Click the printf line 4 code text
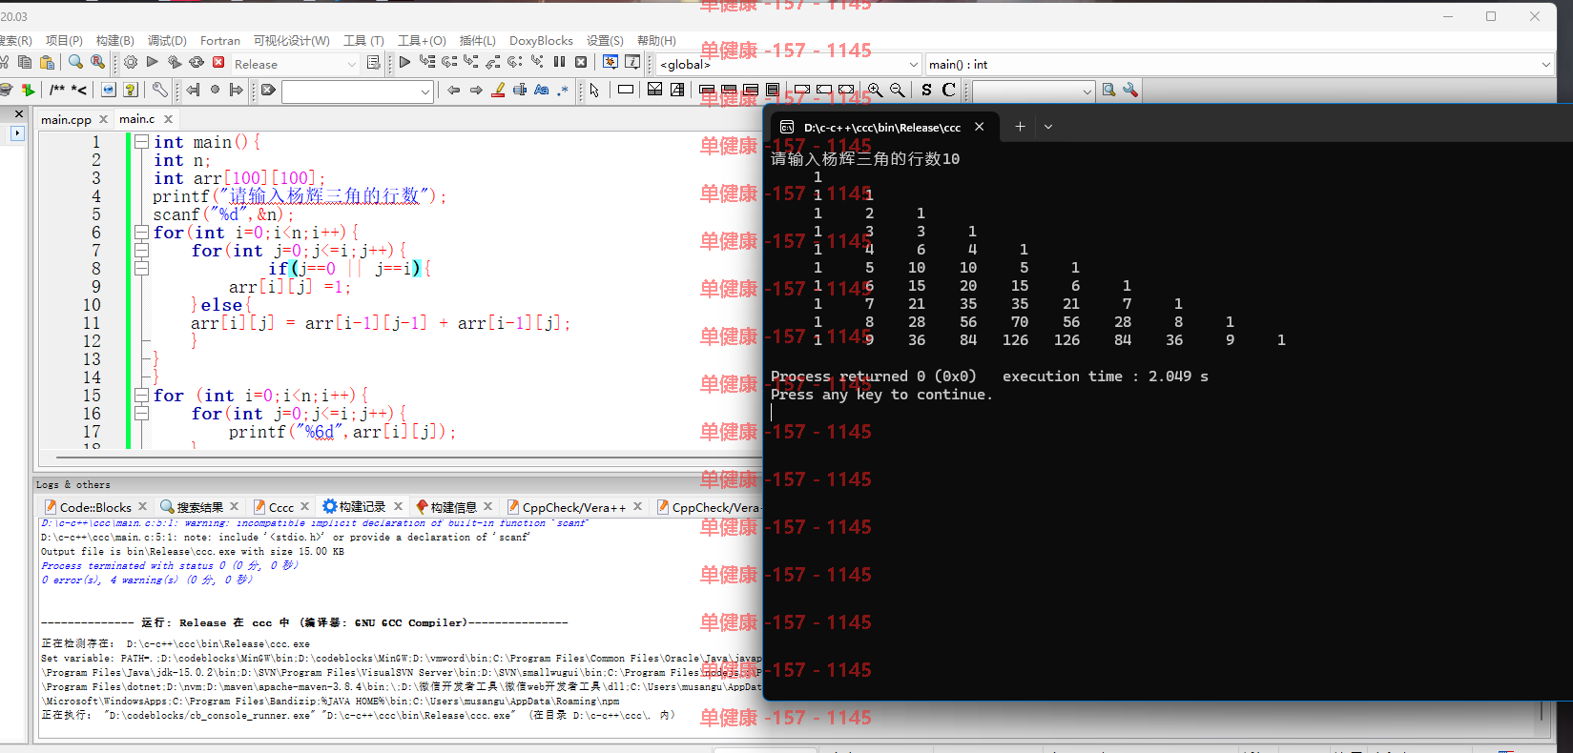This screenshot has height=753, width=1573. [x=300, y=195]
